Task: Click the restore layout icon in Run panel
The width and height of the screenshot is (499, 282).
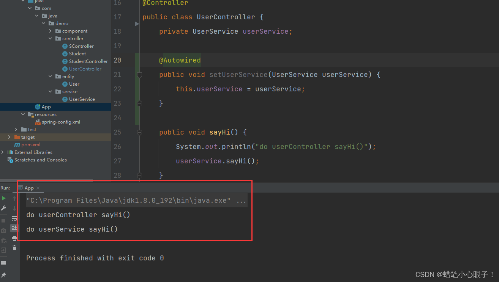Action: pyautogui.click(x=3, y=263)
